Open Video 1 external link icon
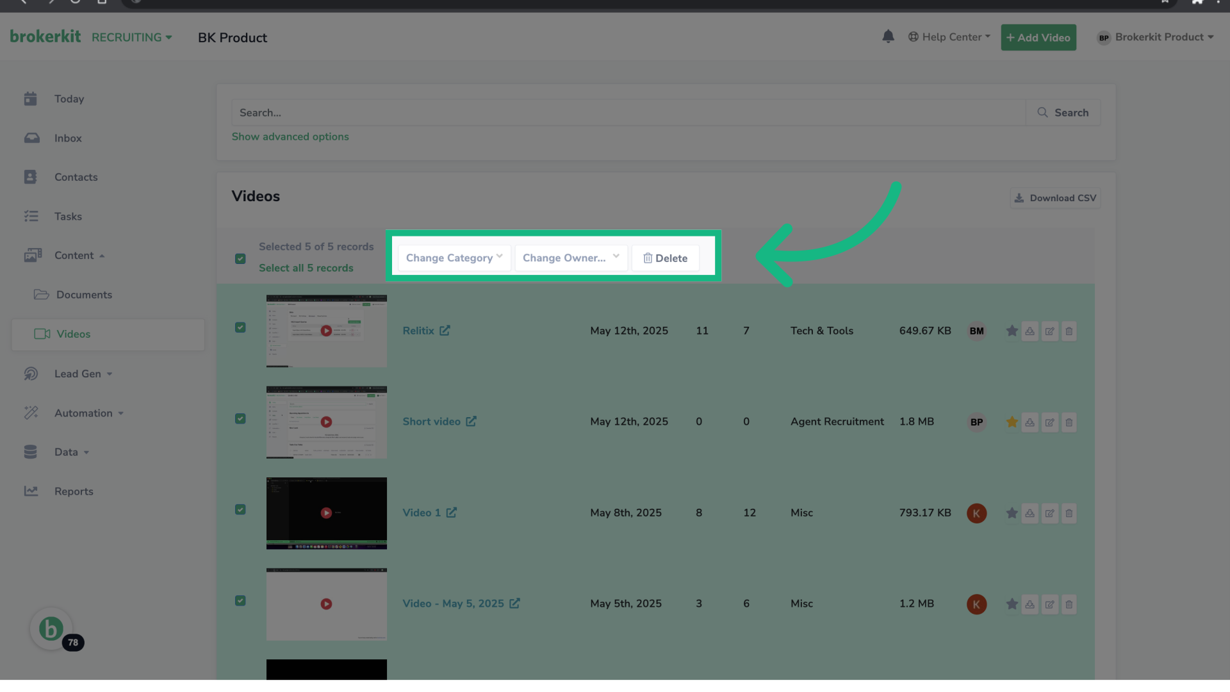This screenshot has width=1230, height=692. (x=451, y=513)
